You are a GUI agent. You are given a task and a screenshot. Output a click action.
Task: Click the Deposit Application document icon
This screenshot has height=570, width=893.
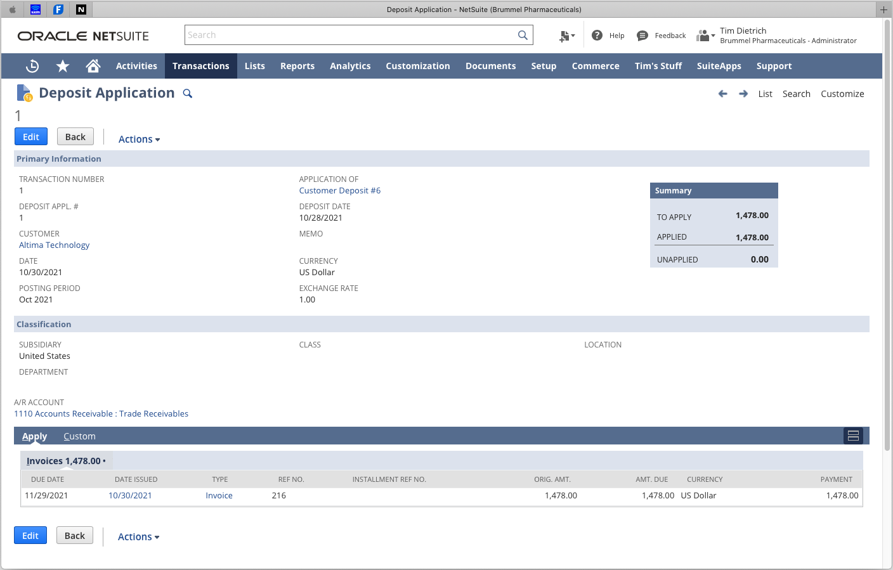click(24, 93)
